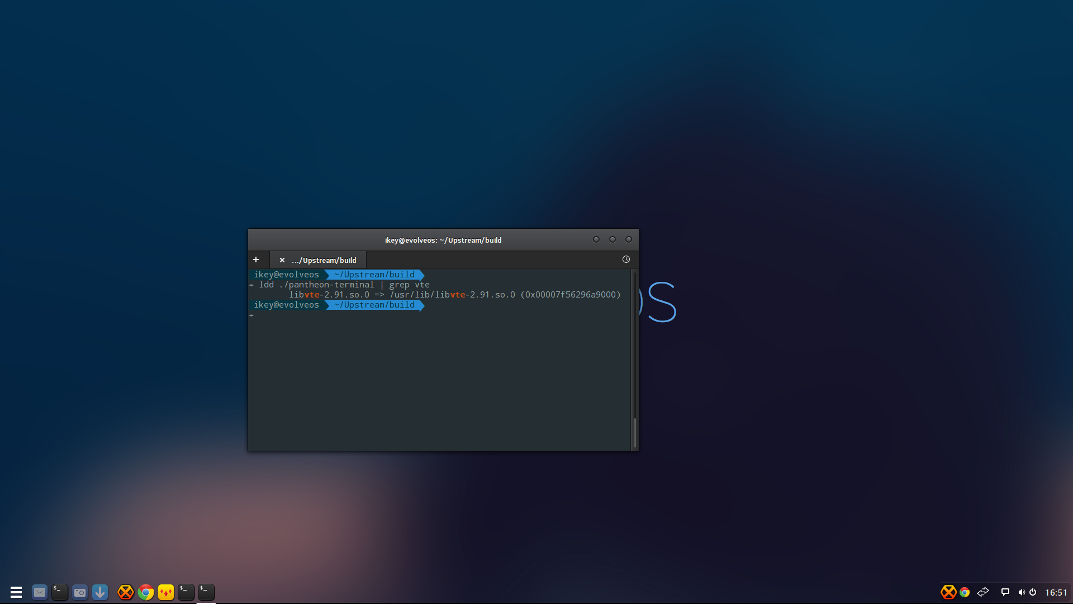Open network arrows indicator in tray
1073x604 pixels.
pyautogui.click(x=983, y=592)
